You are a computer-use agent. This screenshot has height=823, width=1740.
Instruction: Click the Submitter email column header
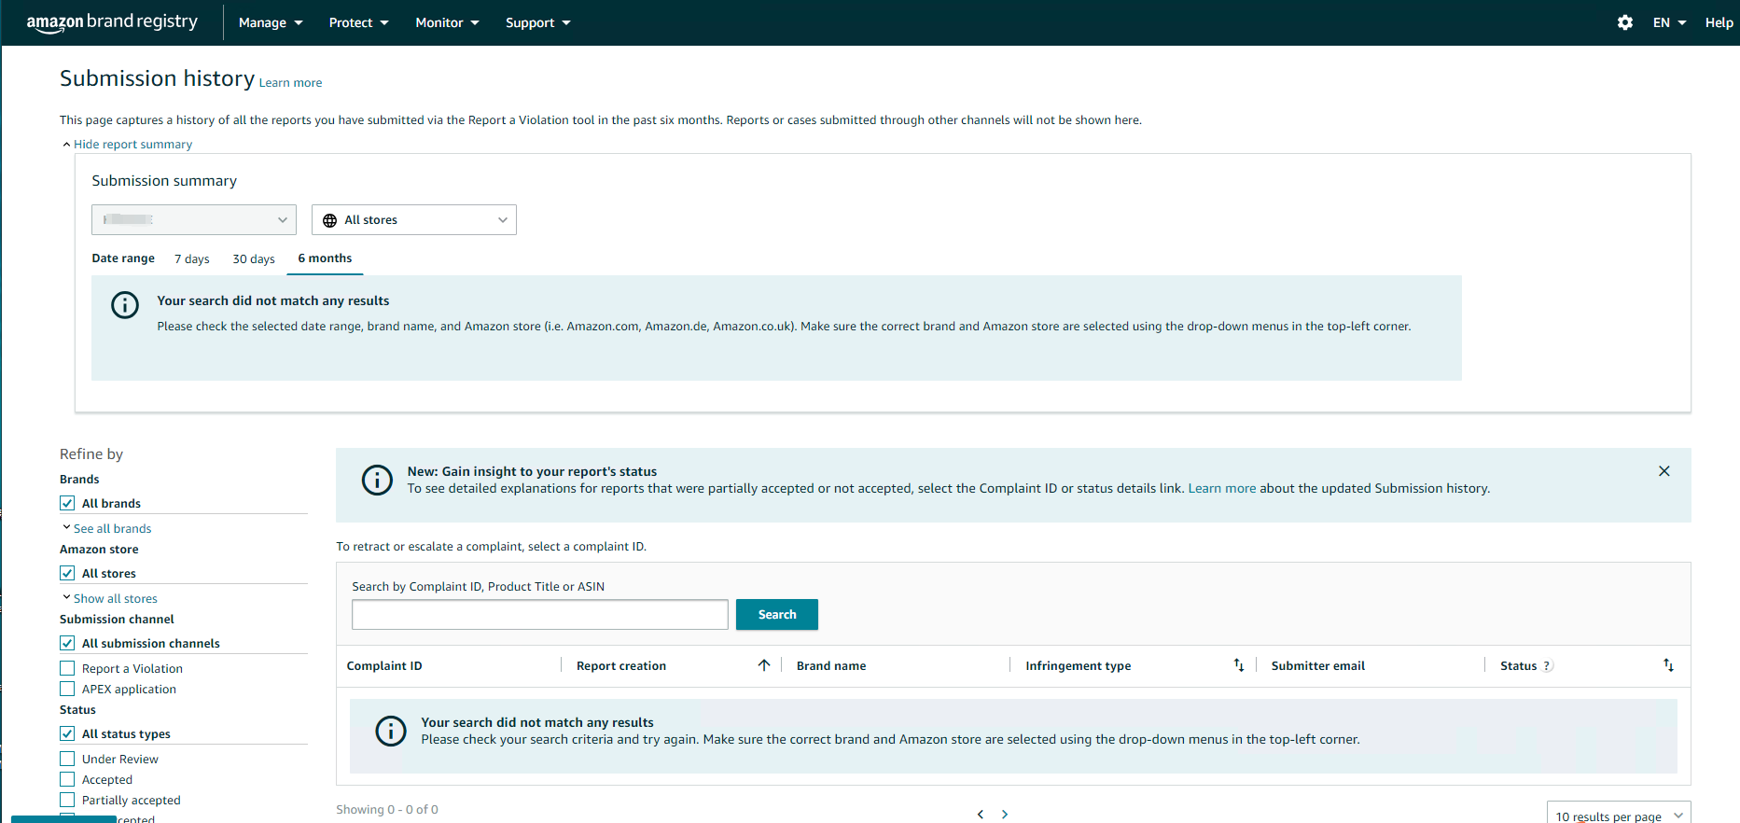[x=1317, y=665]
